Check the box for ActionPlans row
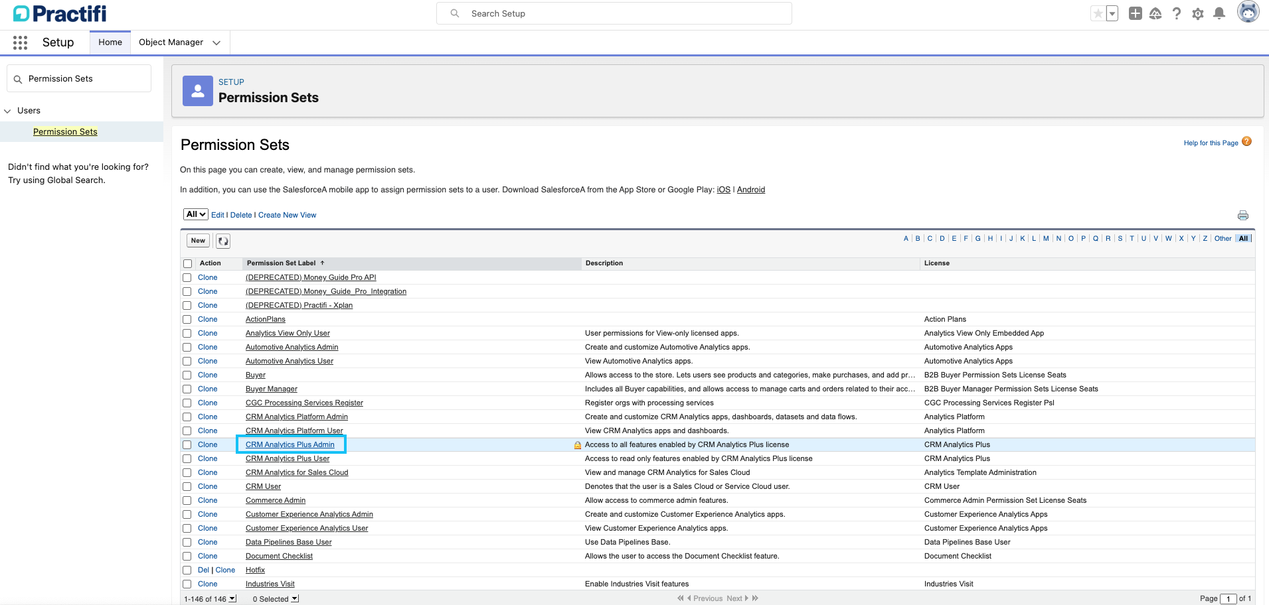The image size is (1269, 605). coord(187,320)
